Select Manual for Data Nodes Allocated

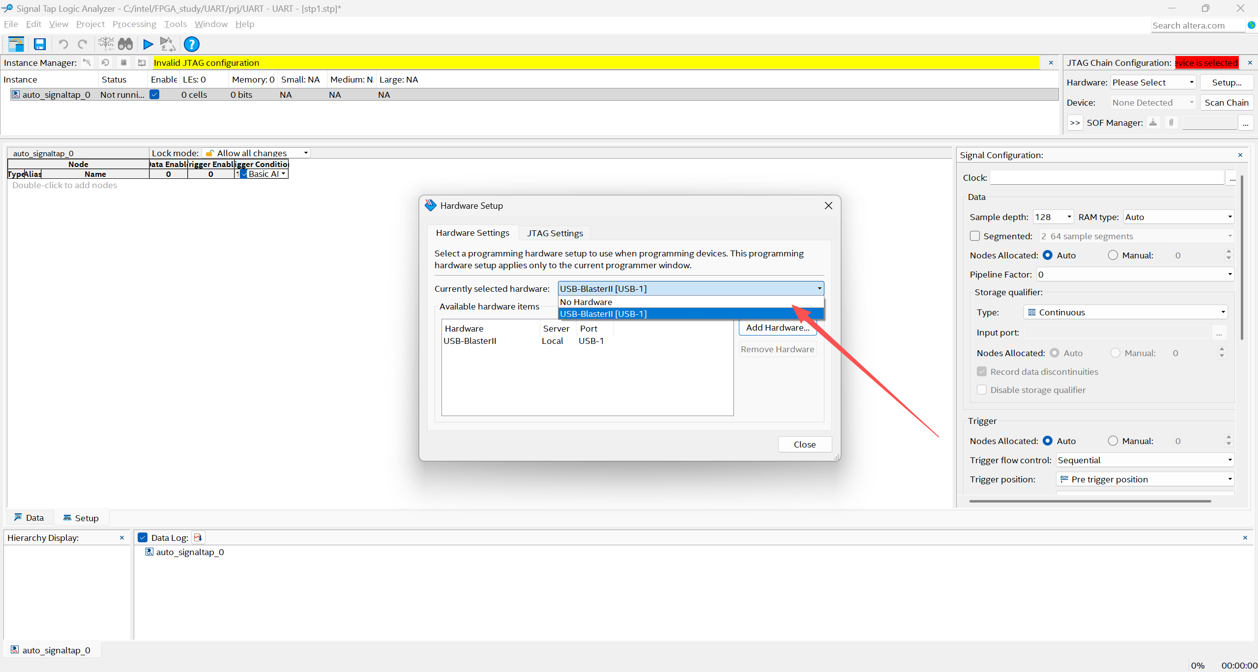click(x=1113, y=255)
